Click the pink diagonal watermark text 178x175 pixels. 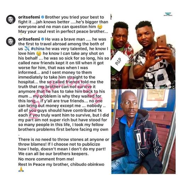point(66,97)
